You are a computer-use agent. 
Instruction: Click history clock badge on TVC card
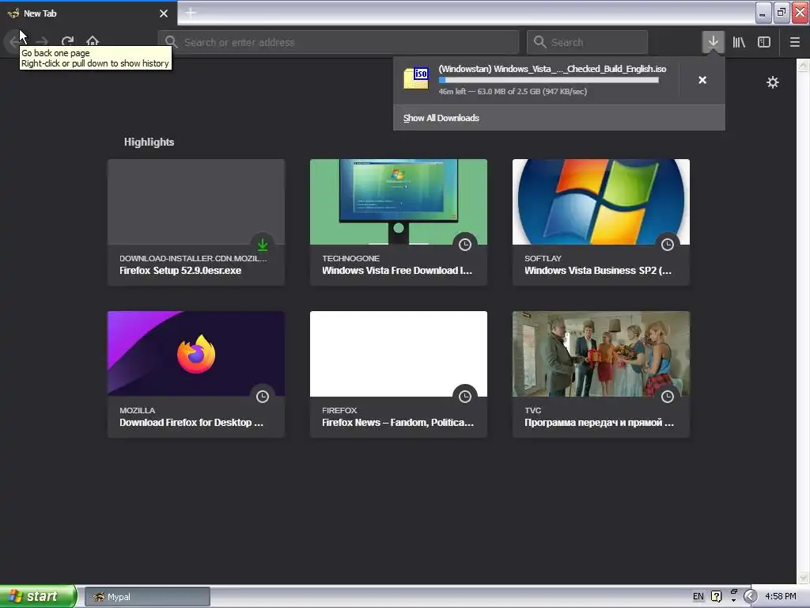tap(668, 397)
